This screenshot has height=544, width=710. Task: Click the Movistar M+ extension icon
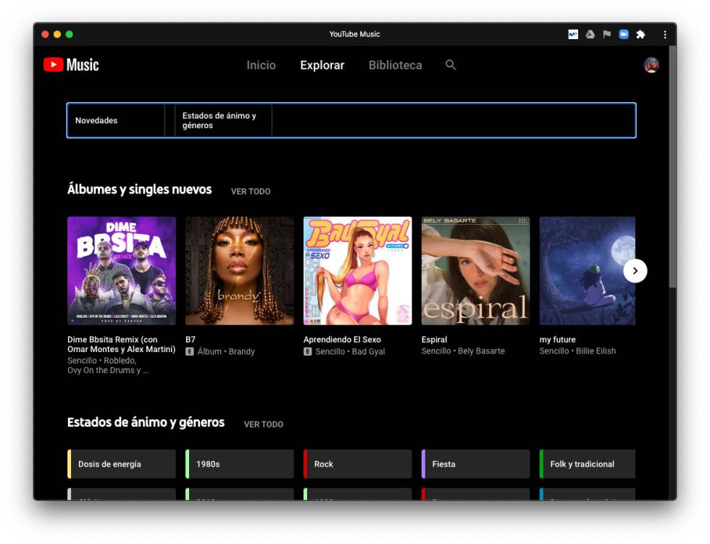pos(573,34)
